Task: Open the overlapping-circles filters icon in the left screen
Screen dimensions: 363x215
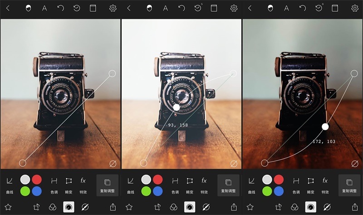Action: [x=53, y=207]
